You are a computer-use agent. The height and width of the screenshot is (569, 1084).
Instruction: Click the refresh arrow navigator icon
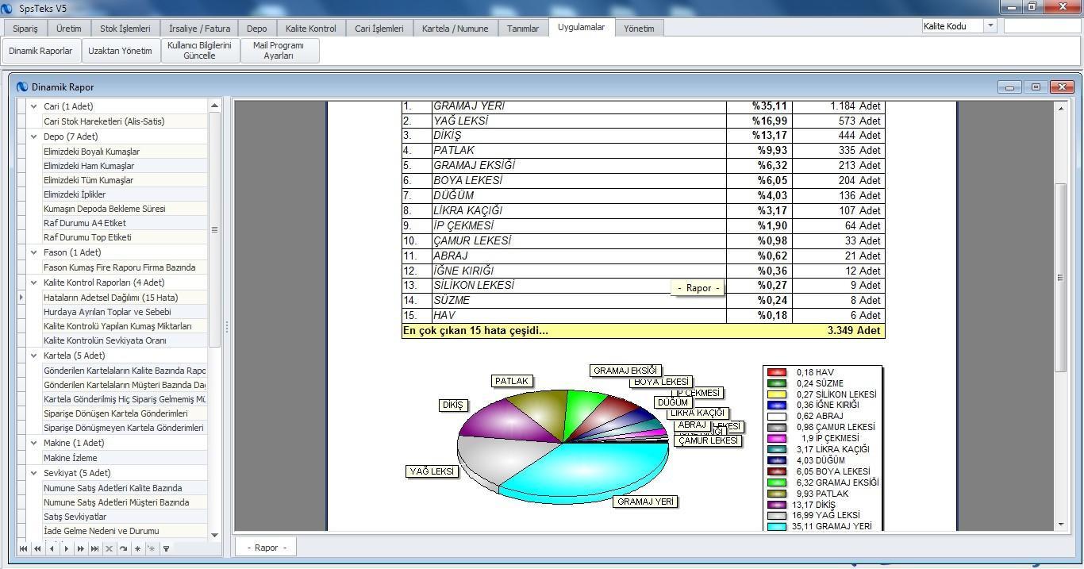(x=123, y=548)
